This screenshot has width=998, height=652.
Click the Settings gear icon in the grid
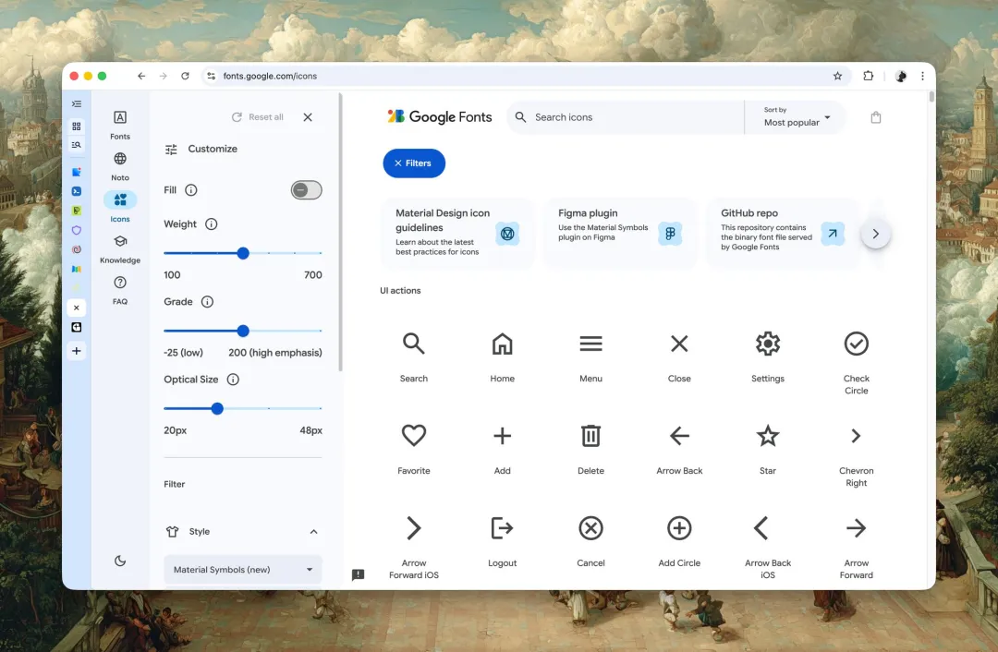[x=767, y=344]
